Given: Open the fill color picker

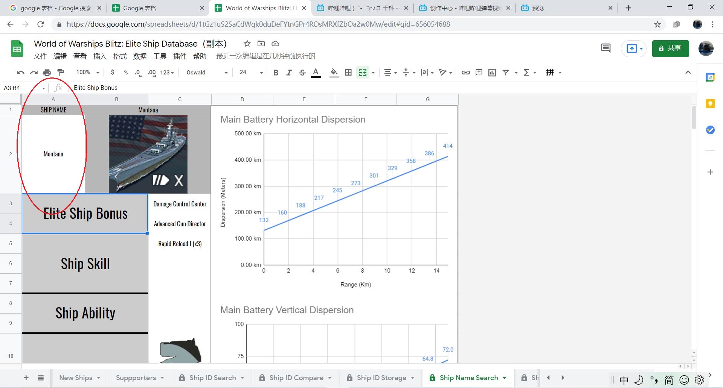Looking at the screenshot, I should (334, 72).
